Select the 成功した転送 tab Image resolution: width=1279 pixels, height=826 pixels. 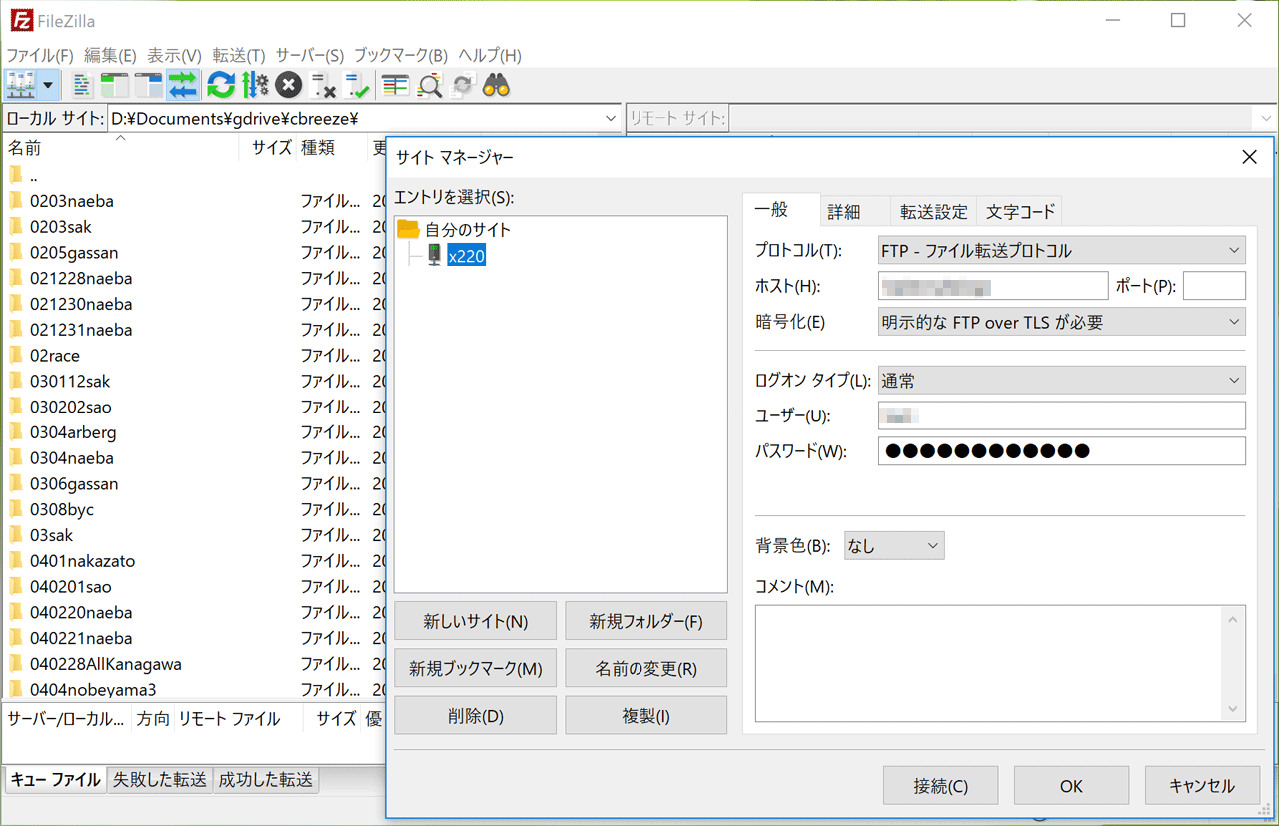pos(266,780)
